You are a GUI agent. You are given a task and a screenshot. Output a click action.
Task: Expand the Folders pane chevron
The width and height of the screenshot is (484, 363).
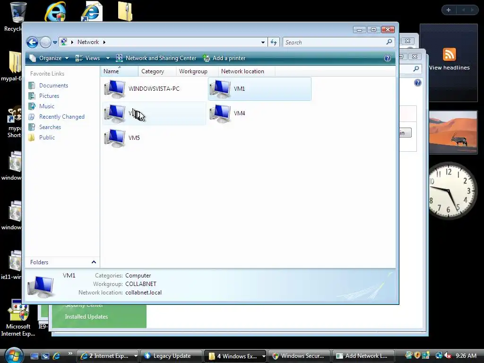click(x=94, y=262)
